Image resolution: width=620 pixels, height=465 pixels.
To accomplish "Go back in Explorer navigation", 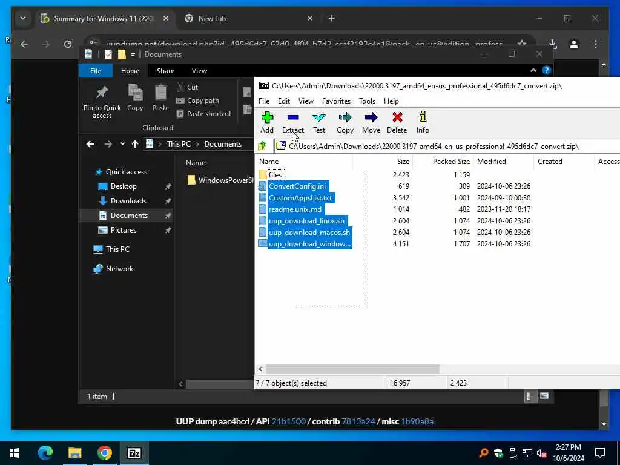I will coord(90,144).
